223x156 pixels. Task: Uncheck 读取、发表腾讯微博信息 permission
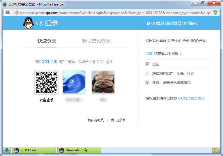(148, 83)
